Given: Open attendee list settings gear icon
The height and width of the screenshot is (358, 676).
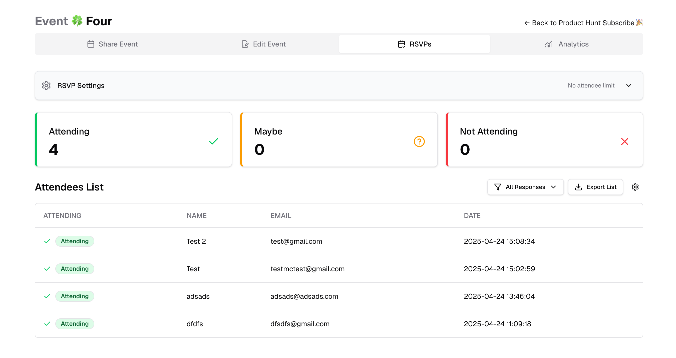Looking at the screenshot, I should coord(635,187).
